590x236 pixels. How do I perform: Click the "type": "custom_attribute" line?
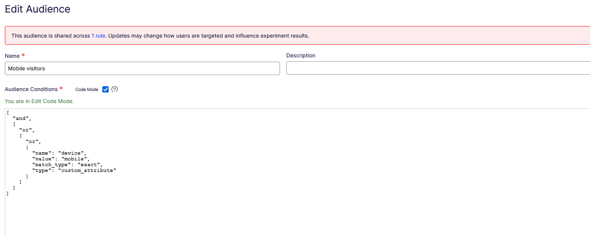(74, 170)
